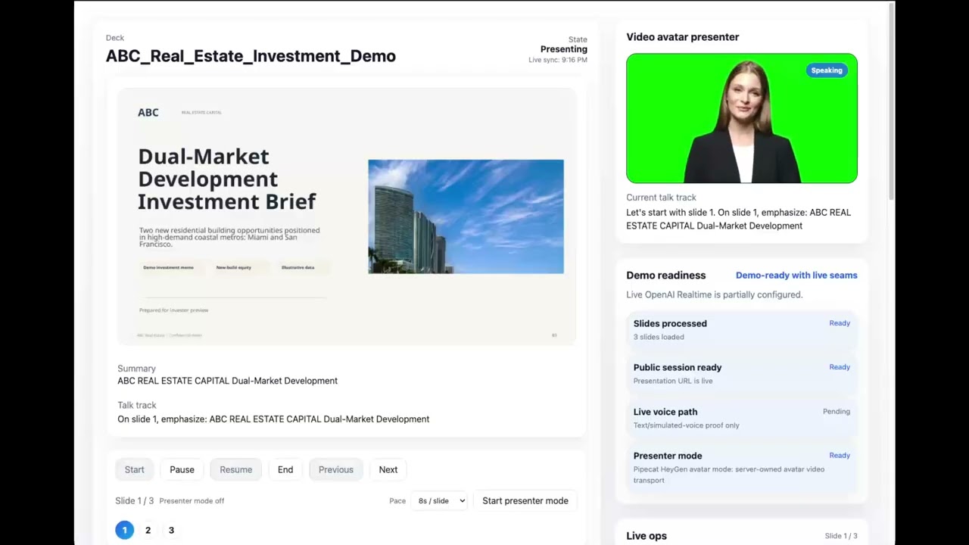Click the Demo investment memo tag
This screenshot has width=969, height=545.
coord(168,267)
